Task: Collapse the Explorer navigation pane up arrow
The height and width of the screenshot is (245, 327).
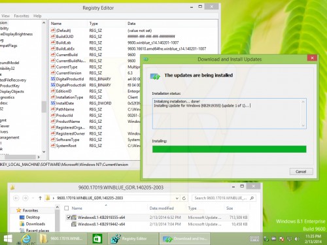Action: point(58,207)
